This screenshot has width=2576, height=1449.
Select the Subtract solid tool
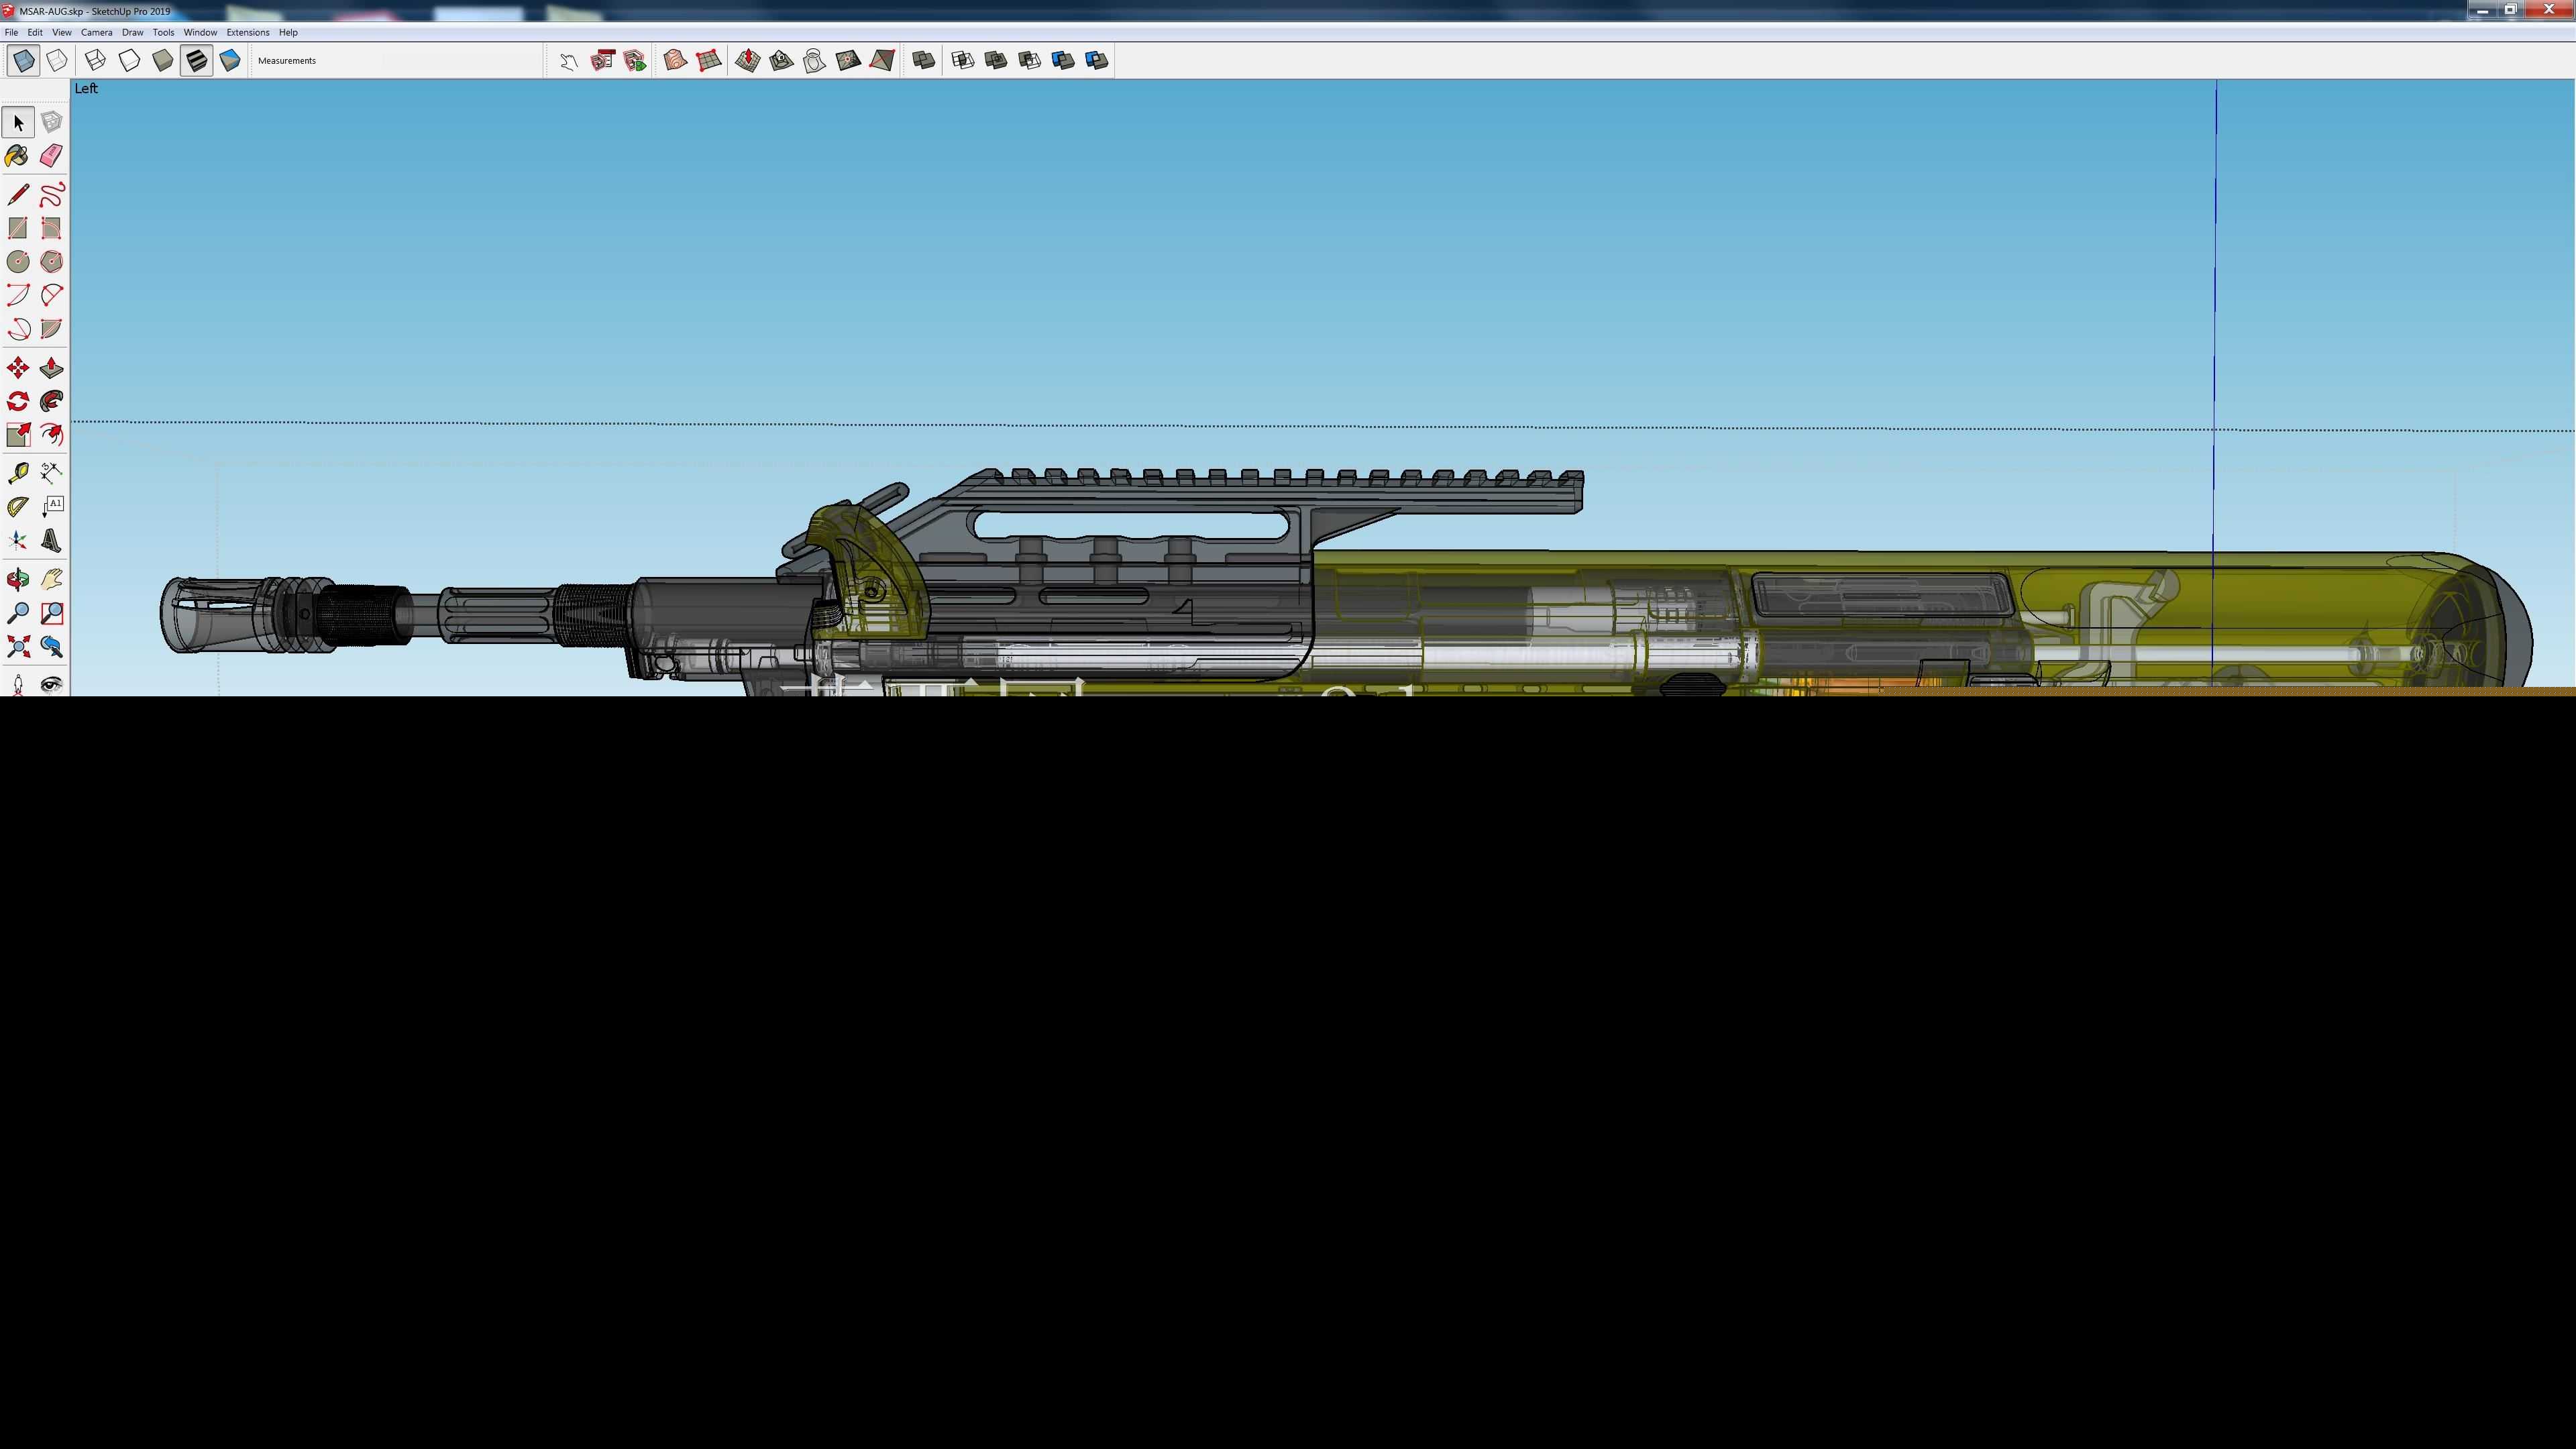pos(1030,61)
